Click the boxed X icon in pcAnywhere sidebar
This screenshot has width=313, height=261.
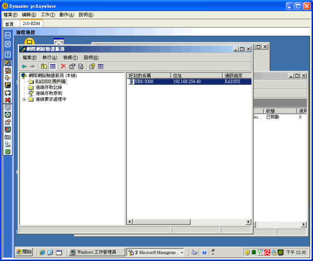8,44
